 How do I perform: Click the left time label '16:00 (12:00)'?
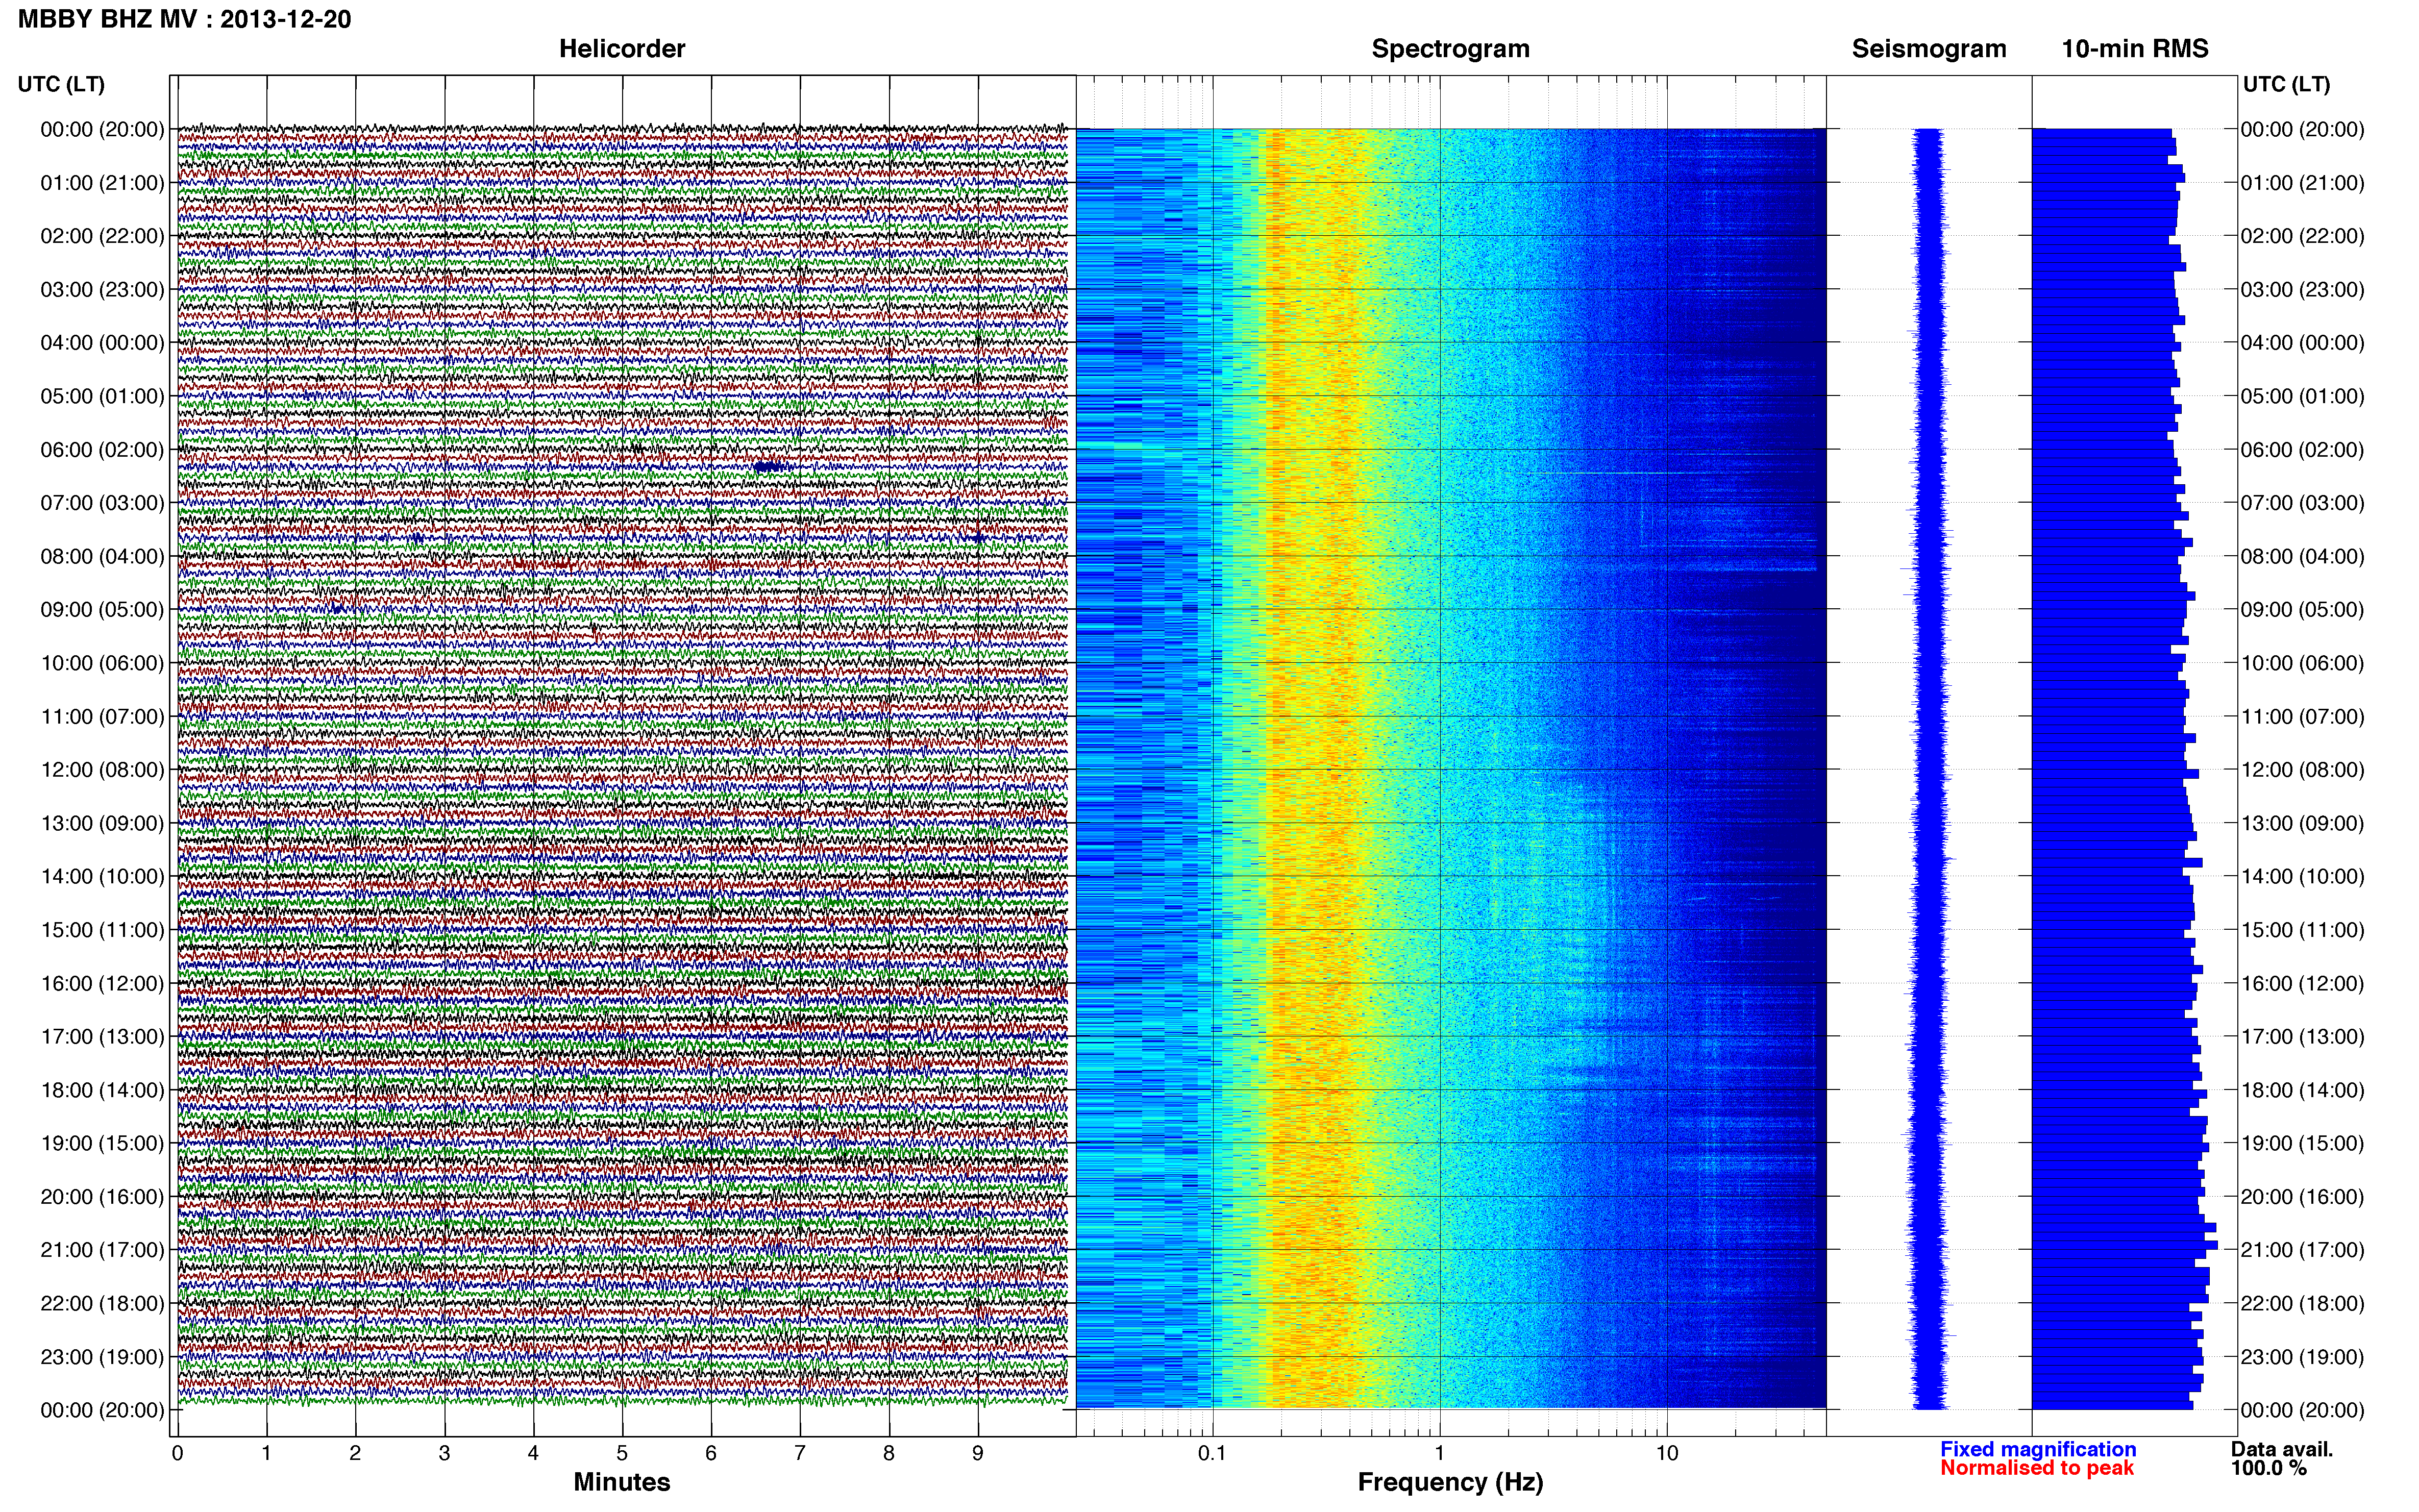[102, 983]
